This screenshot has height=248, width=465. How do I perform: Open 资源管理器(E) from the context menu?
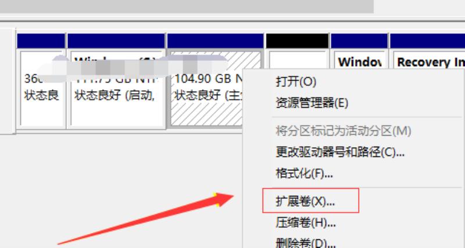point(312,103)
